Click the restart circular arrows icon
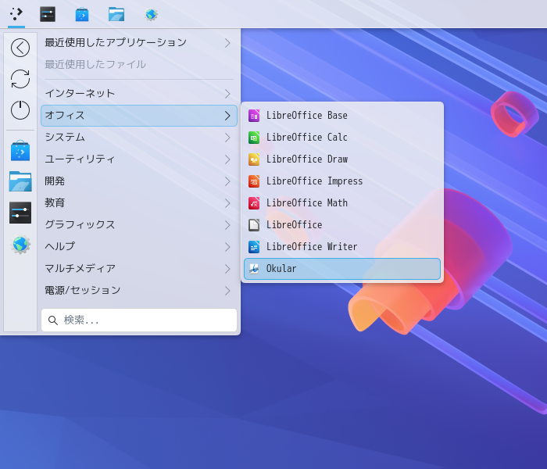Image resolution: width=547 pixels, height=469 pixels. [x=20, y=79]
